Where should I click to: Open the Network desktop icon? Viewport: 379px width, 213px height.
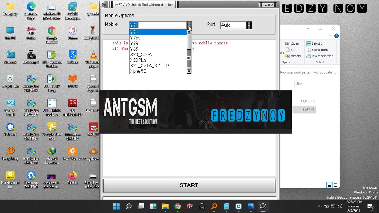[10, 57]
